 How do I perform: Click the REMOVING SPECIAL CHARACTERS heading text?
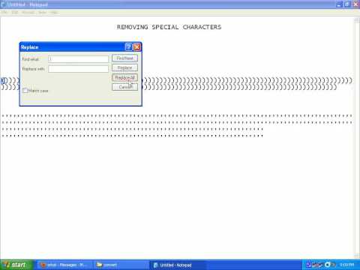coord(169,27)
